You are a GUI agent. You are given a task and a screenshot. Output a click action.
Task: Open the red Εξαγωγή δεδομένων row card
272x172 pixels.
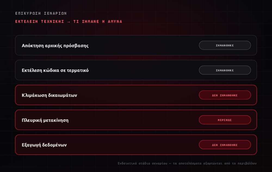tap(136, 145)
